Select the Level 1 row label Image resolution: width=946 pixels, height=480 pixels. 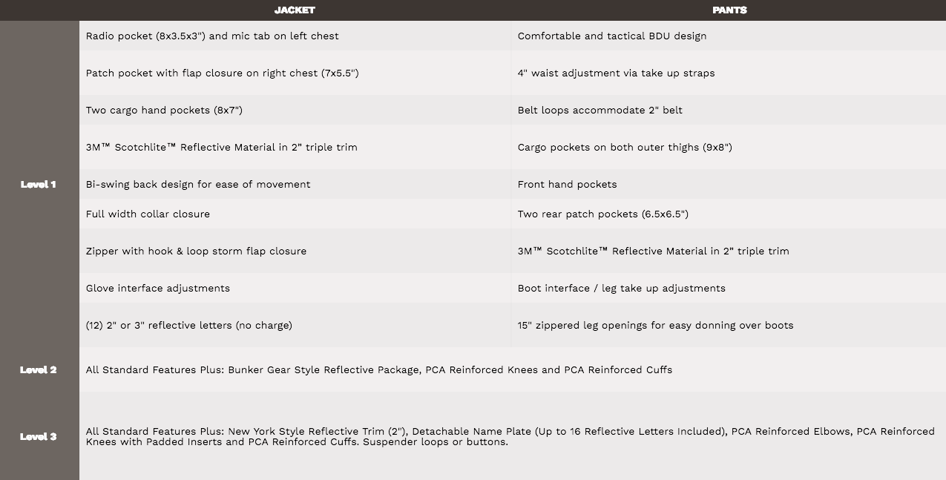point(39,184)
